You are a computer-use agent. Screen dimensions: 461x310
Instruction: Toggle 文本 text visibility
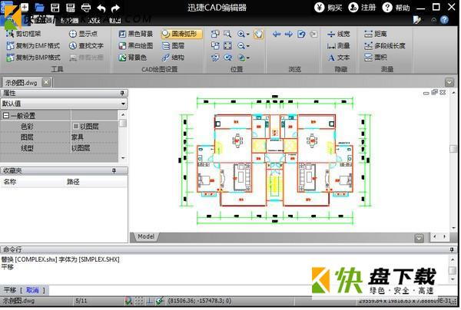[339, 58]
